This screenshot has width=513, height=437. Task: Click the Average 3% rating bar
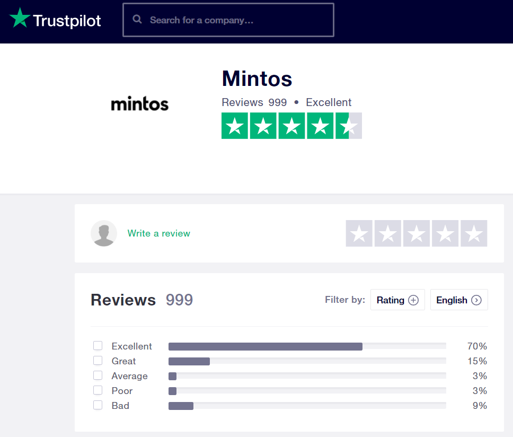(x=307, y=376)
